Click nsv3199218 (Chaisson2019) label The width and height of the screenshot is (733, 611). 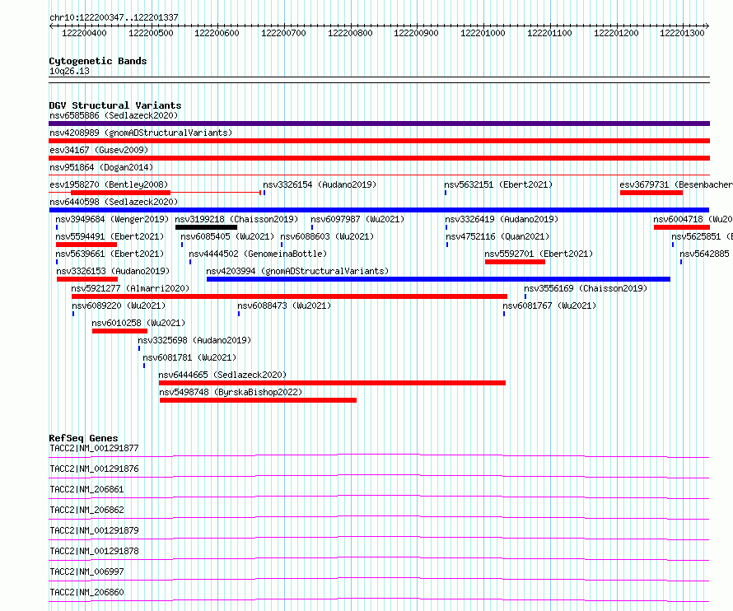236,219
